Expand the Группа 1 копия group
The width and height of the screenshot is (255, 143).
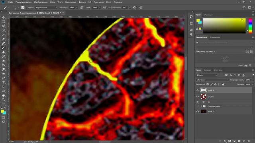201,106
